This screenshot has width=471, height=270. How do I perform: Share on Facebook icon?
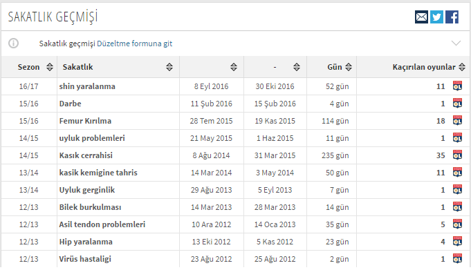point(452,17)
